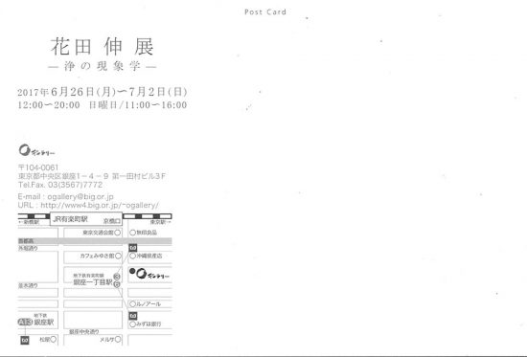Select the circle marker next to カフェみゆき館
The height and width of the screenshot is (357, 527).
(x=118, y=256)
